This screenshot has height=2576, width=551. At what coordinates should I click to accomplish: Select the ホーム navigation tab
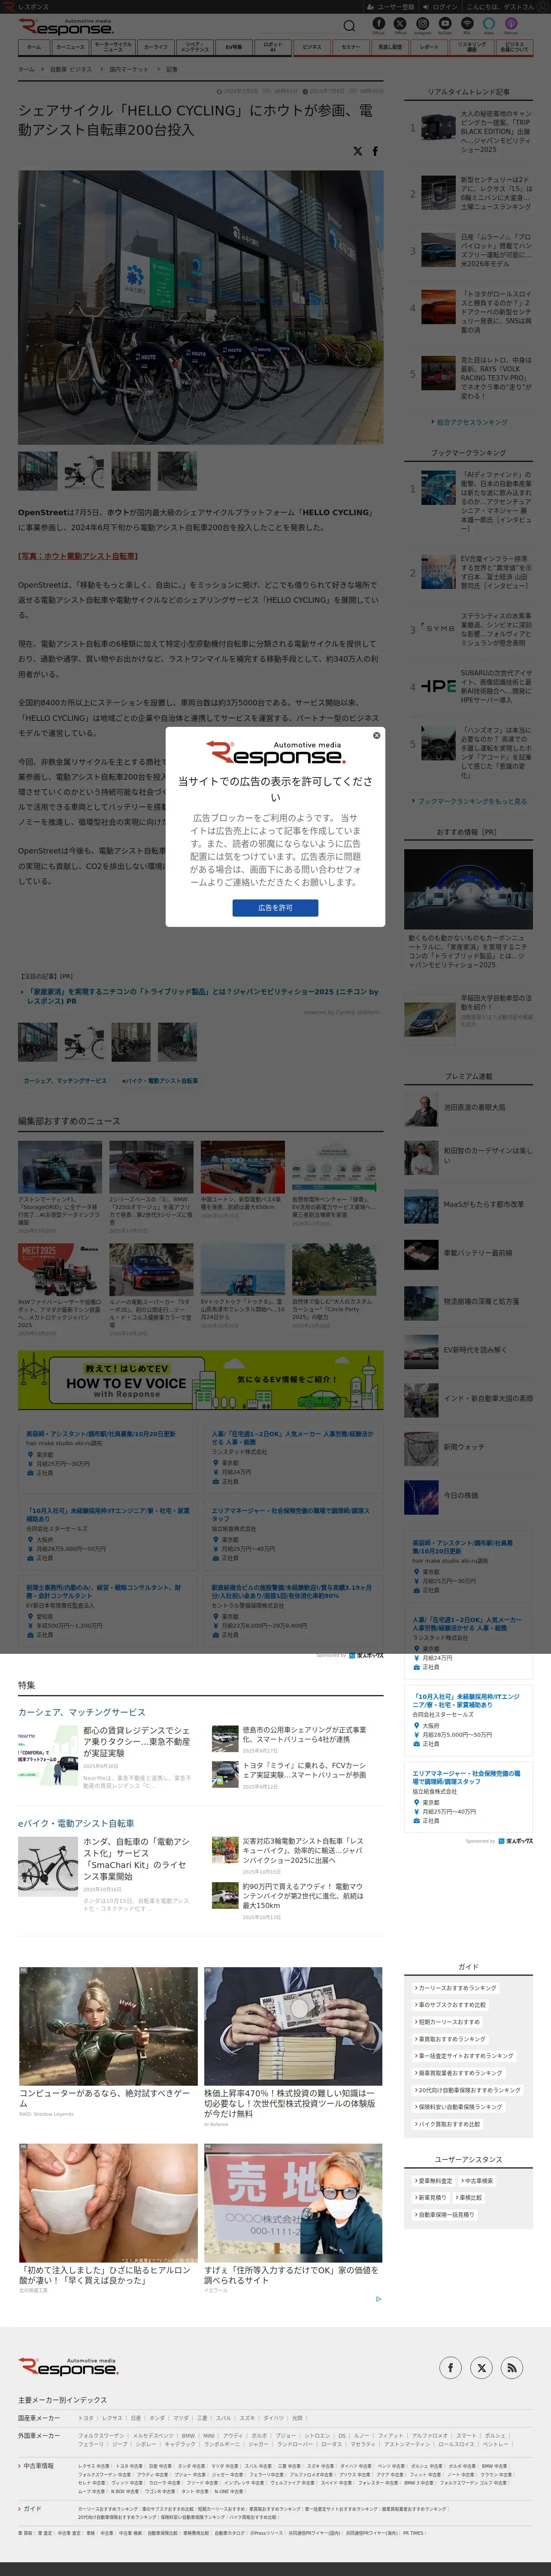point(34,47)
